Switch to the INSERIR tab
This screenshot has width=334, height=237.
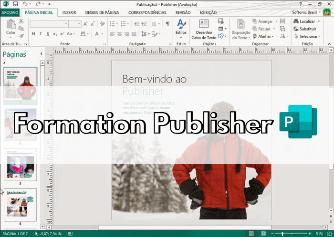coord(69,12)
